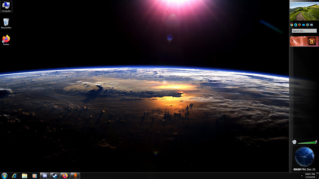Launch Internet Explorer from taskbar
319x179 pixels.
coord(14,176)
